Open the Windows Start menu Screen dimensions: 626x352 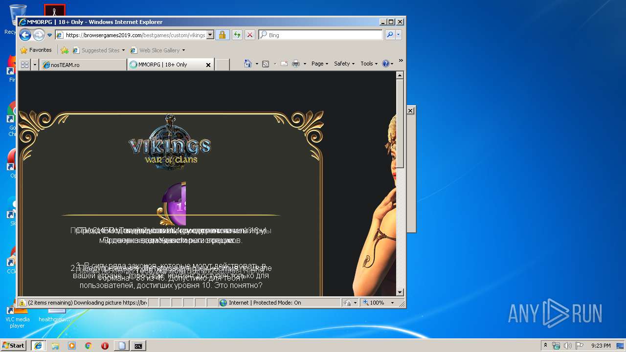pyautogui.click(x=14, y=346)
